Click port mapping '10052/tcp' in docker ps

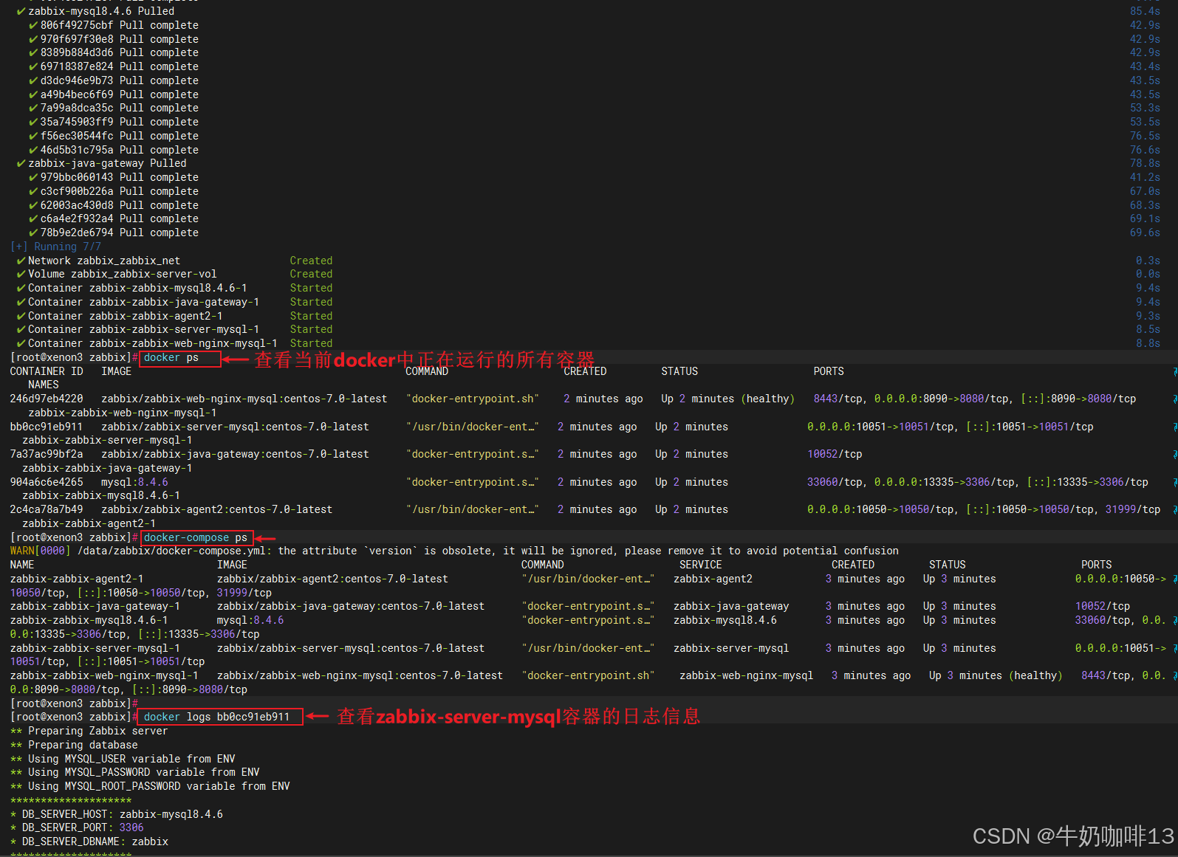point(835,454)
